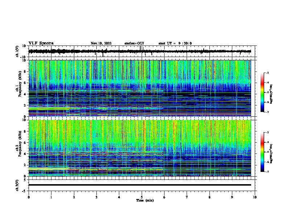
Task: Click the "-7" label on ch.1 colorbar
Action: [x=267, y=112]
